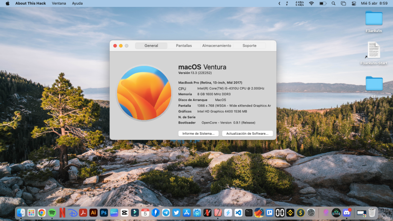Screen dimensions: 393x221
Task: Click the Wi-Fi status icon
Action: point(311,3)
